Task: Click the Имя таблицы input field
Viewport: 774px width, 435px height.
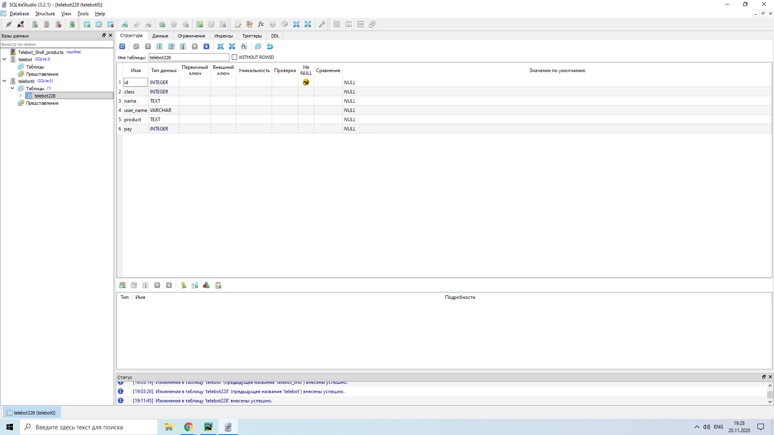Action: pos(189,57)
